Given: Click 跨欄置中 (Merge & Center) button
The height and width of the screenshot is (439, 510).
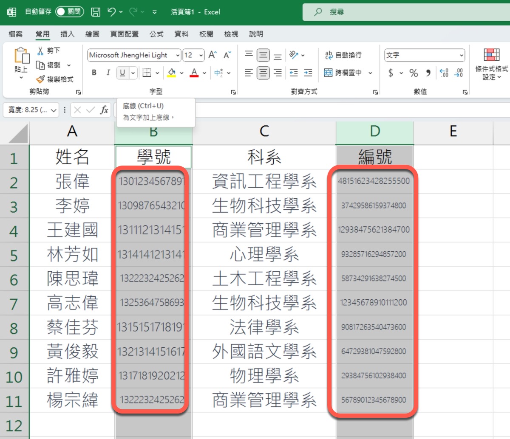Looking at the screenshot, I should tap(343, 73).
